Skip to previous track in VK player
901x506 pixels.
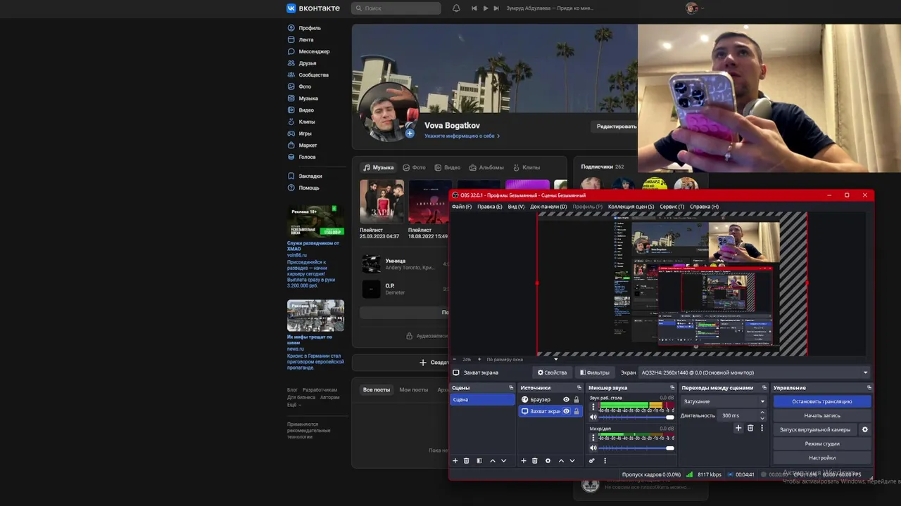coord(474,8)
